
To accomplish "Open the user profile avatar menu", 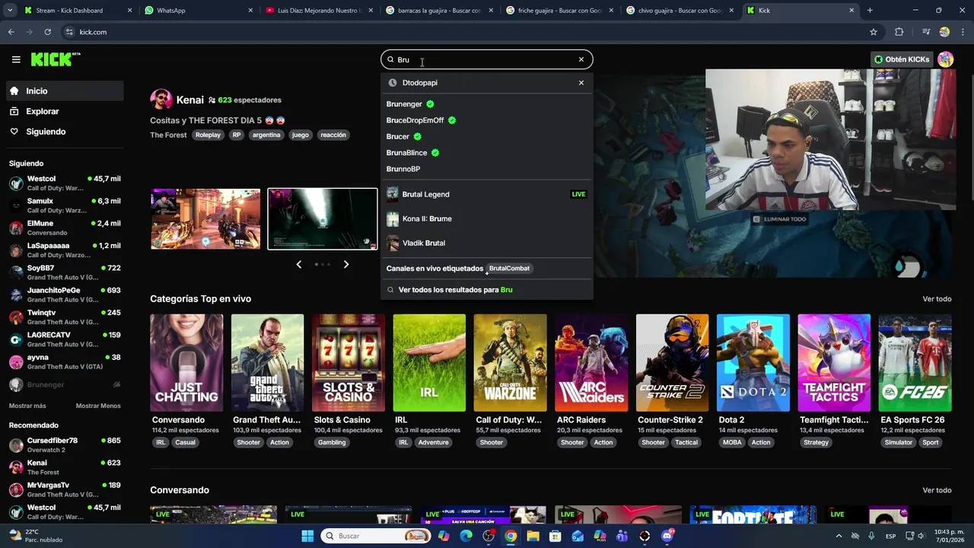I will point(945,59).
